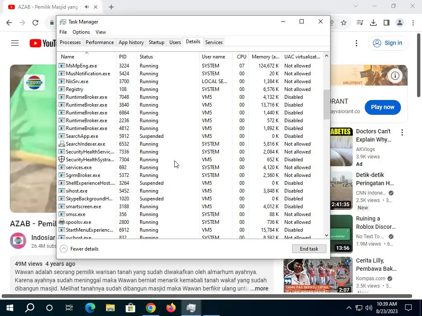Click the ad info icon on Valorant banner

click(x=395, y=76)
